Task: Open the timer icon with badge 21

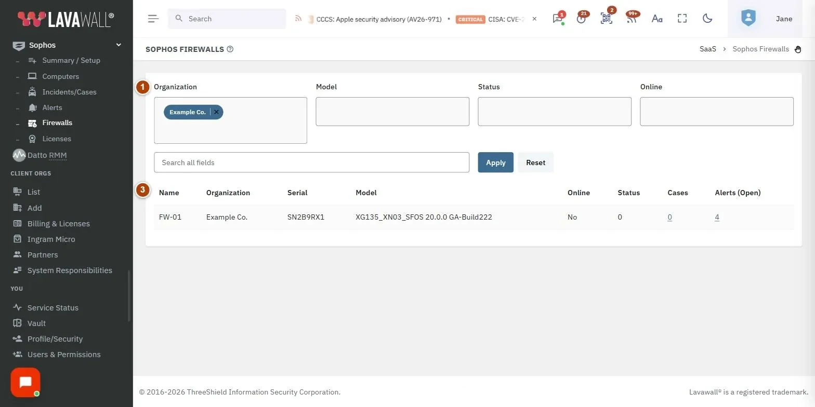Action: (581, 19)
